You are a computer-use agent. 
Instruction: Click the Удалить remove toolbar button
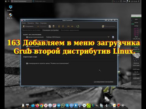[42, 26]
